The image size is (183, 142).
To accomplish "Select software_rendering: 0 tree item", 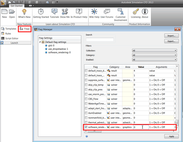I will point(58,52).
